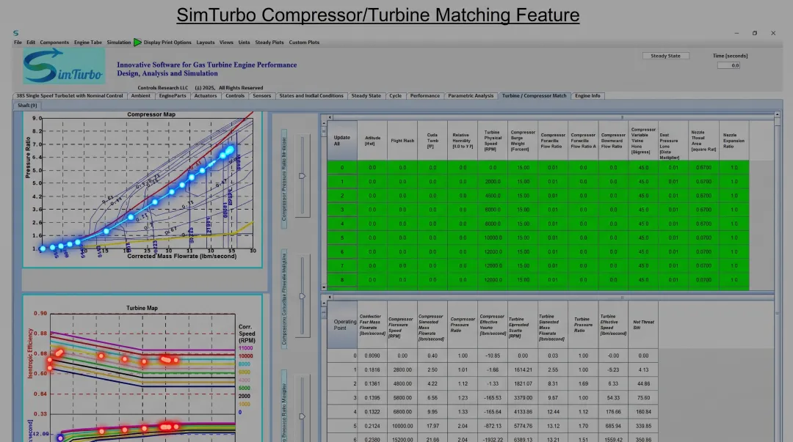The width and height of the screenshot is (793, 442).
Task: Select row 7 header in green table
Action: [x=342, y=265]
